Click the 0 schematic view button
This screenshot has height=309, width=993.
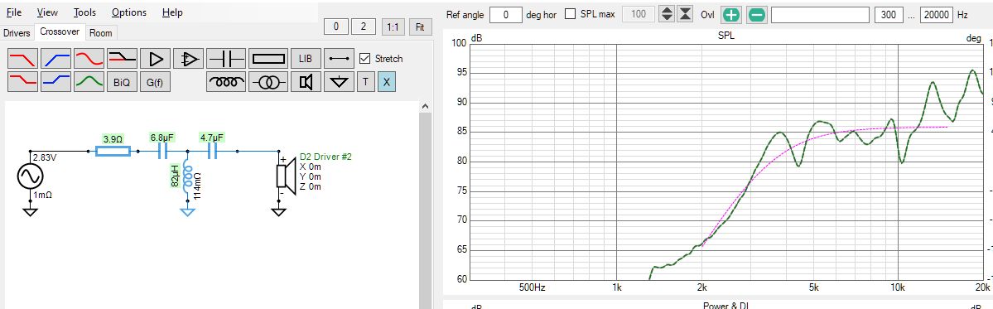(x=336, y=27)
